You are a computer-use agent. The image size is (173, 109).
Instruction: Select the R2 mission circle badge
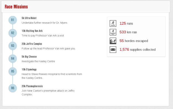(x=13, y=33)
